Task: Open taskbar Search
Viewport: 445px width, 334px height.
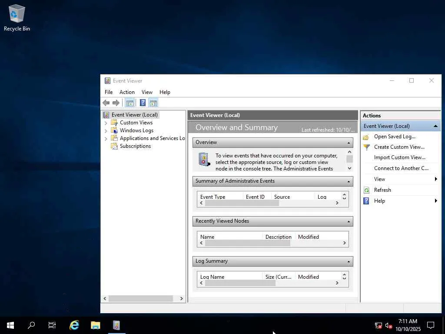Action: [31, 325]
